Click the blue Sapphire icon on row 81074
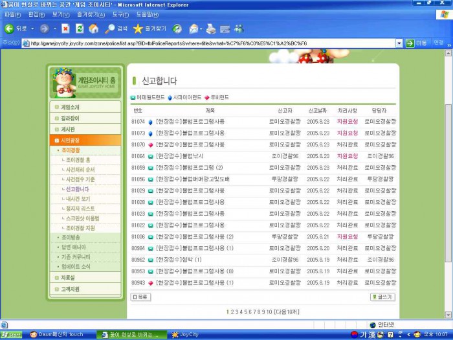Viewport: 453px width, 340px height. click(150, 122)
